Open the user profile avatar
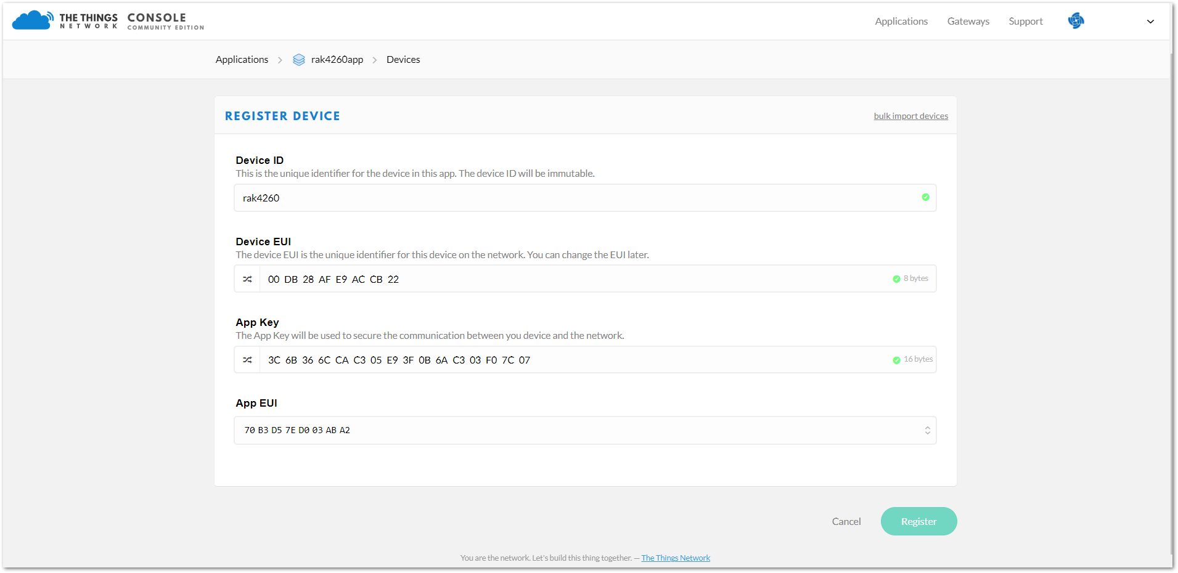Image resolution: width=1178 pixels, height=573 pixels. pyautogui.click(x=1076, y=21)
